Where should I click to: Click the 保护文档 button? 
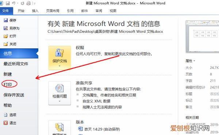[59, 58]
